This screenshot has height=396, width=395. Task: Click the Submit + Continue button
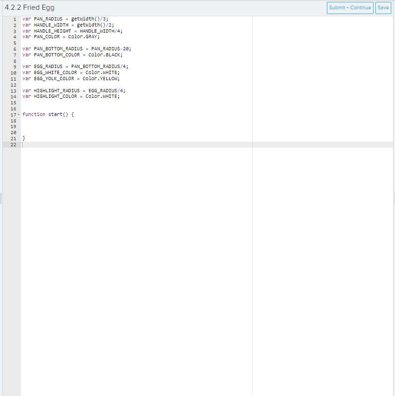[350, 8]
